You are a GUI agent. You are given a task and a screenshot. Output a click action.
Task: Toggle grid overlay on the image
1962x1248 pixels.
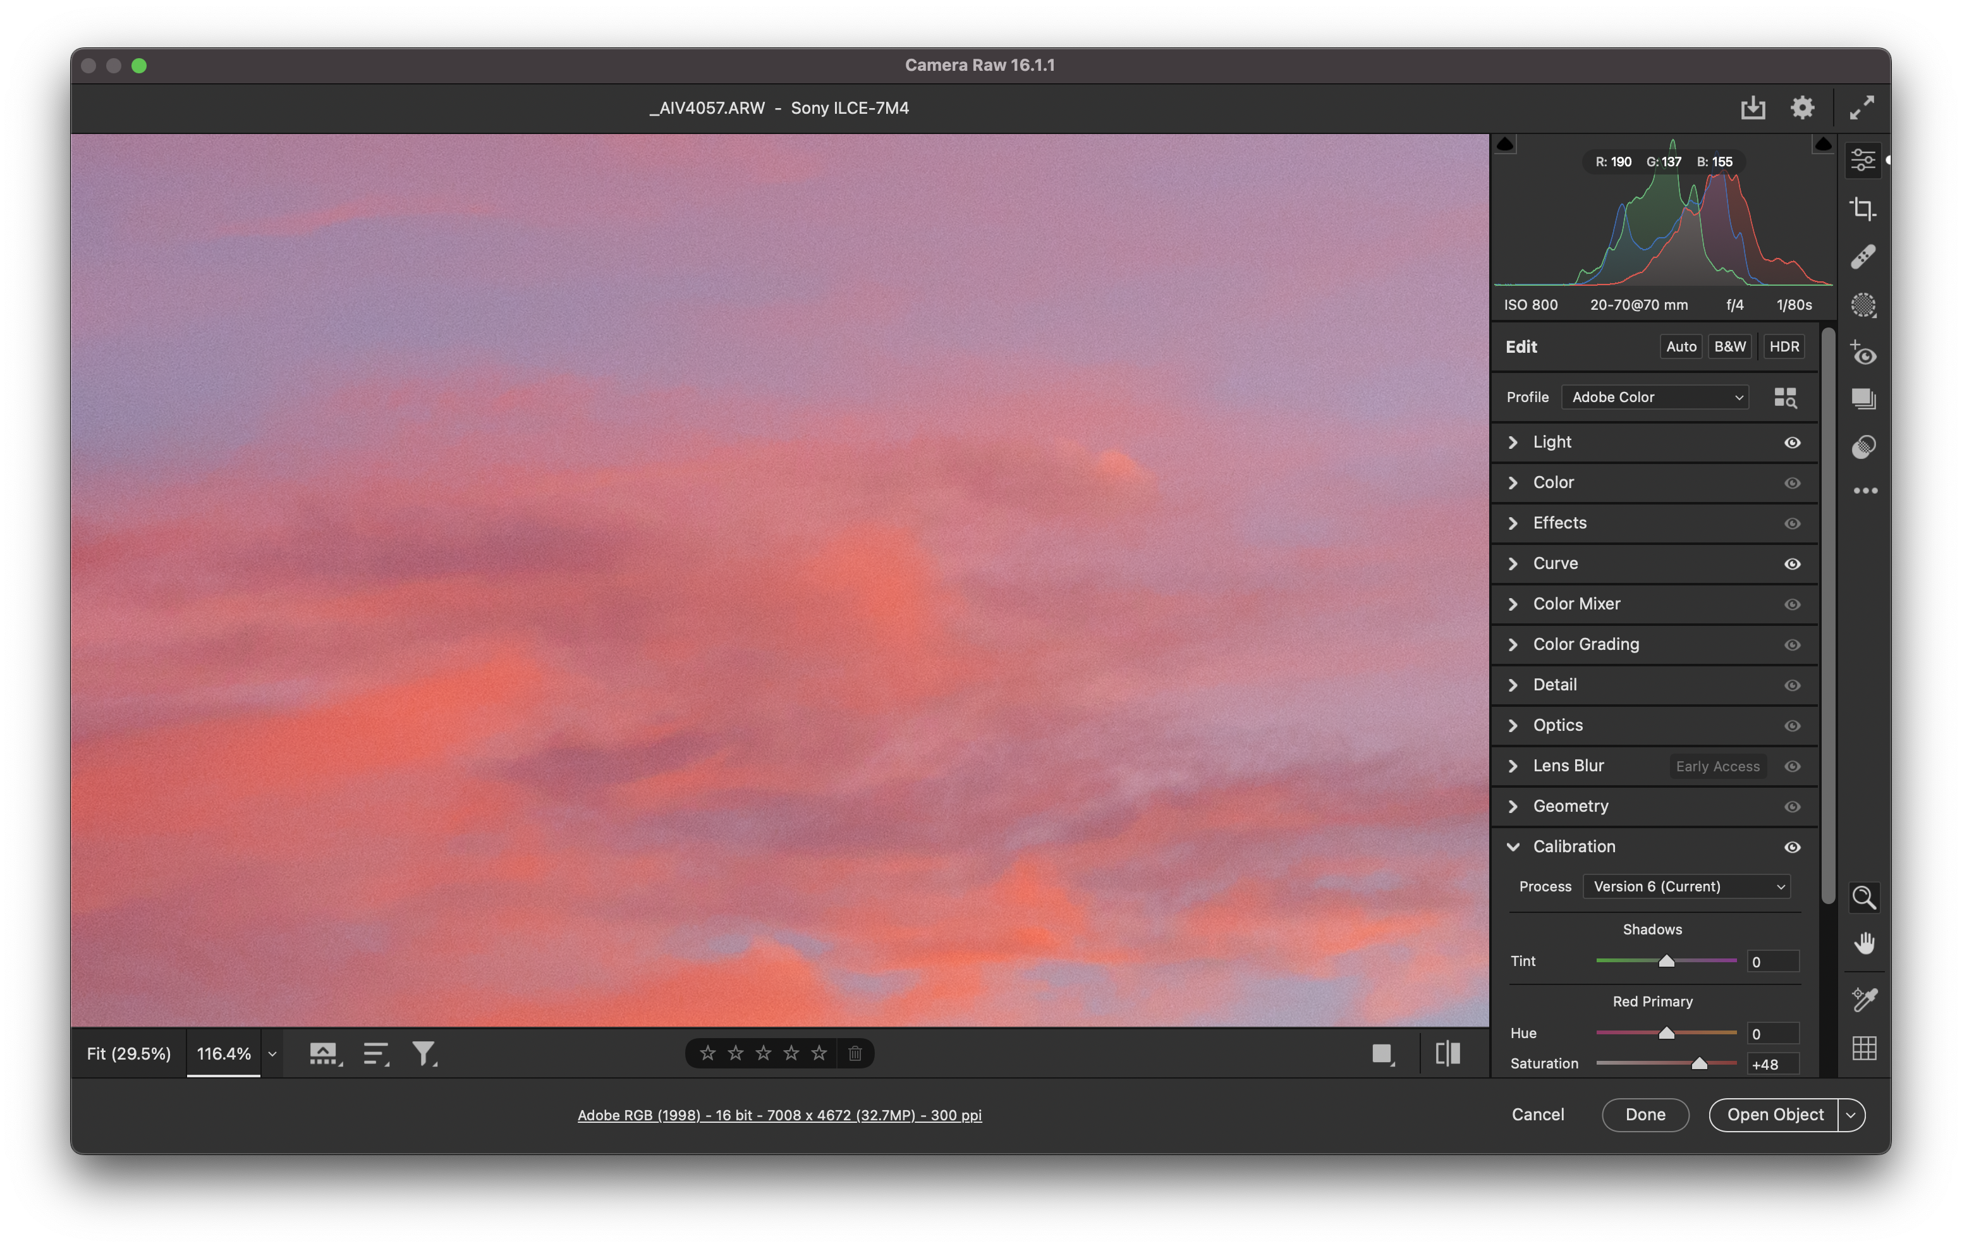(x=1864, y=1048)
